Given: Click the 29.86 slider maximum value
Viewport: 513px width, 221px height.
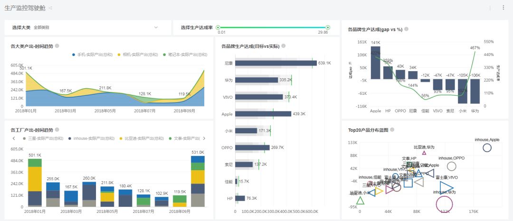Looking at the screenshot, I should tap(323, 32).
